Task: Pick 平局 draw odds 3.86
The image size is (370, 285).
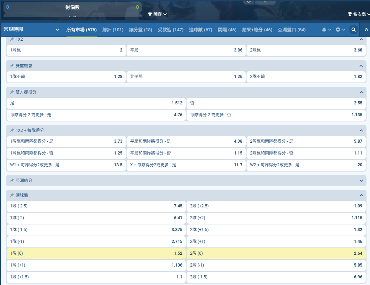Action: [x=186, y=50]
